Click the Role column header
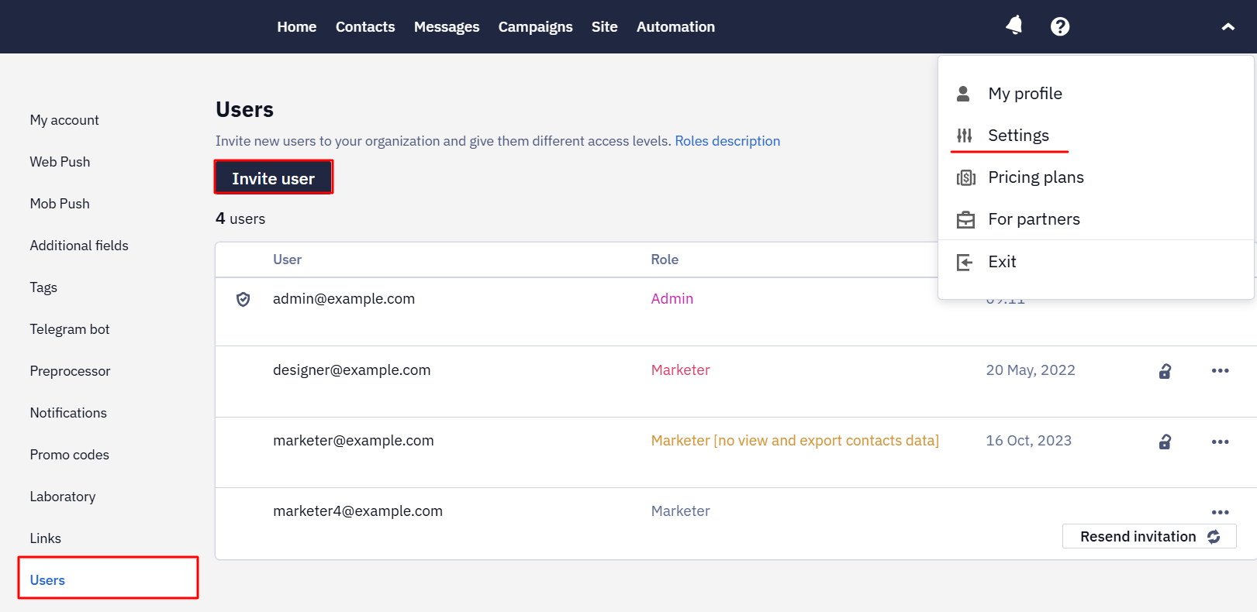 [x=665, y=260]
